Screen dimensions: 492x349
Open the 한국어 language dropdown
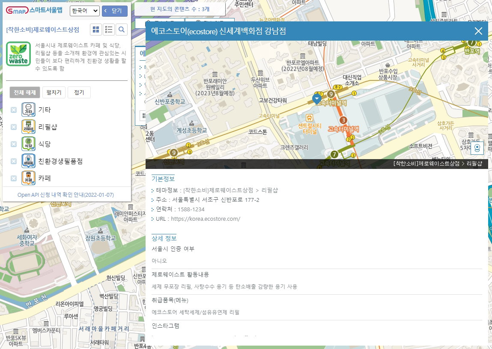pos(85,11)
